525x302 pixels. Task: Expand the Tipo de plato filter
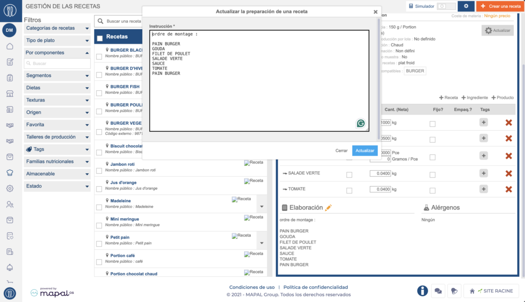(x=57, y=41)
